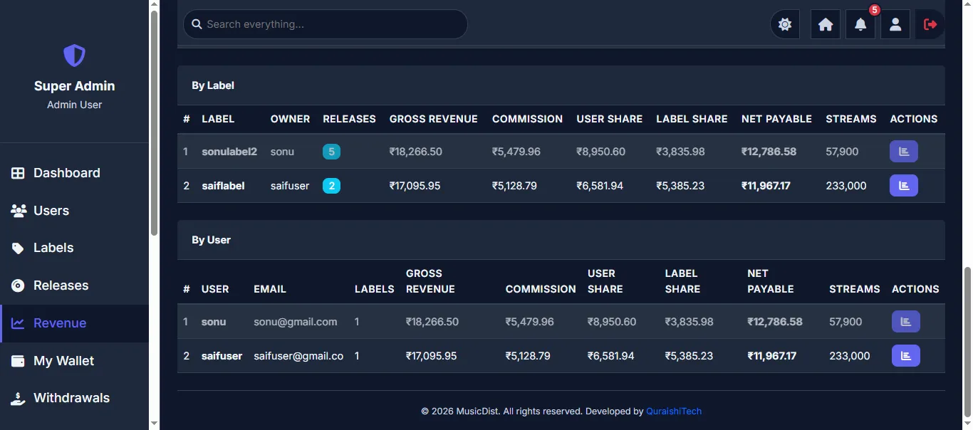Click the By User section heading
This screenshot has height=430, width=973.
click(x=211, y=240)
